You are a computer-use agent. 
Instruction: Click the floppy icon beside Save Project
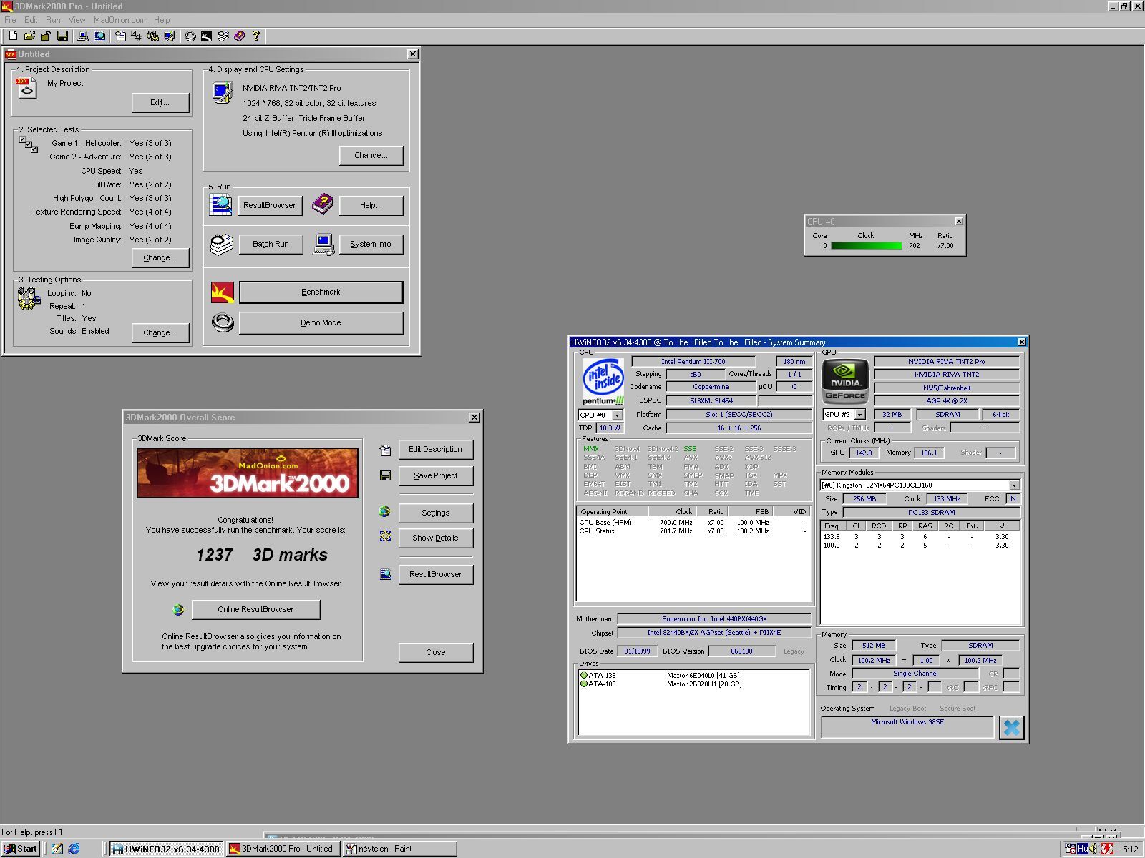pos(385,475)
